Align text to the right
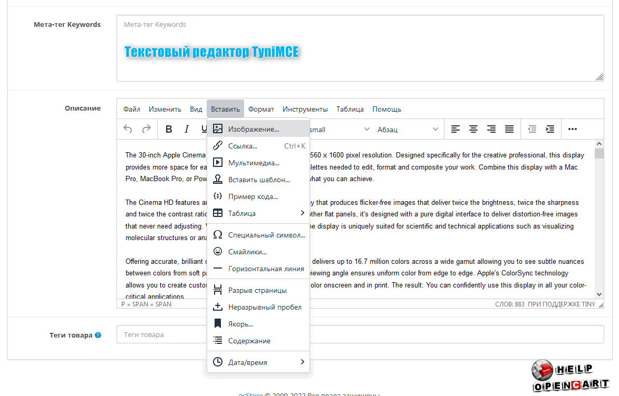 pyautogui.click(x=491, y=129)
